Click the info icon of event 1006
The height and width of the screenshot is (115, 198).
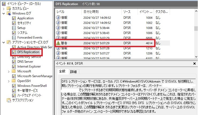click(58, 33)
